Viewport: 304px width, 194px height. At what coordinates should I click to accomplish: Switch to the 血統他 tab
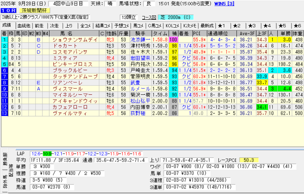click(24, 26)
